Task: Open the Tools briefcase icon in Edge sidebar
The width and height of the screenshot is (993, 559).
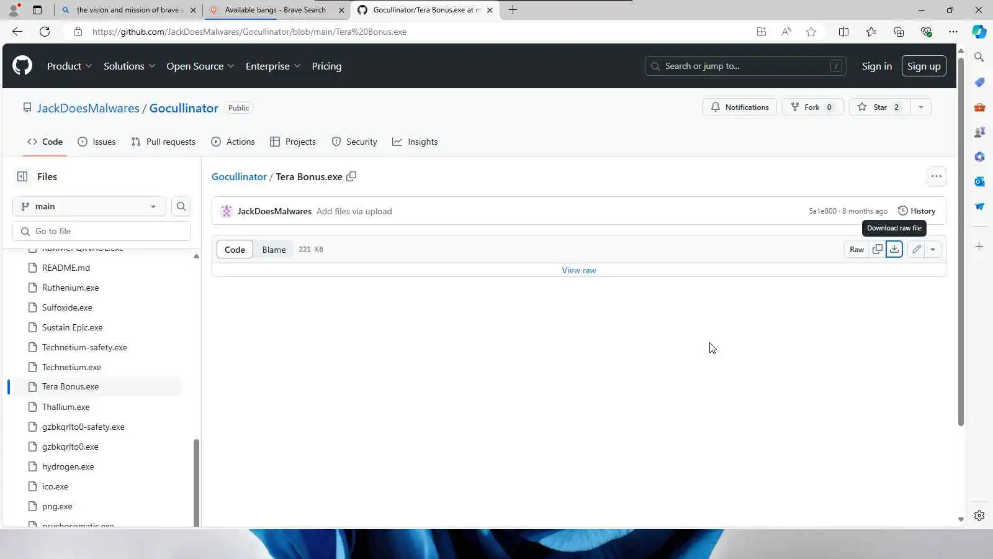Action: (979, 107)
